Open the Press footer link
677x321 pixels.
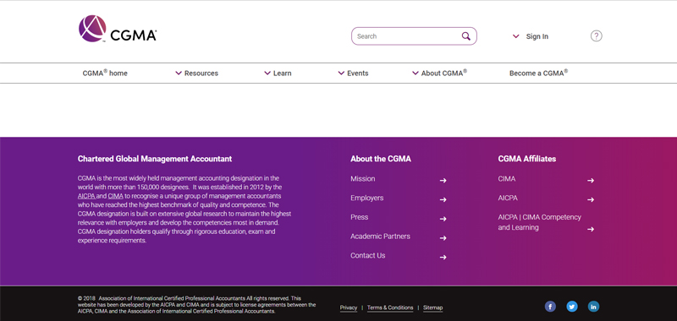(x=359, y=217)
